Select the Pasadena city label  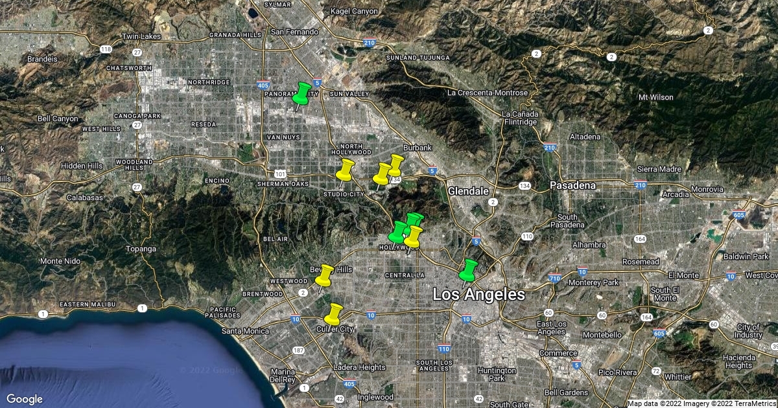572,186
